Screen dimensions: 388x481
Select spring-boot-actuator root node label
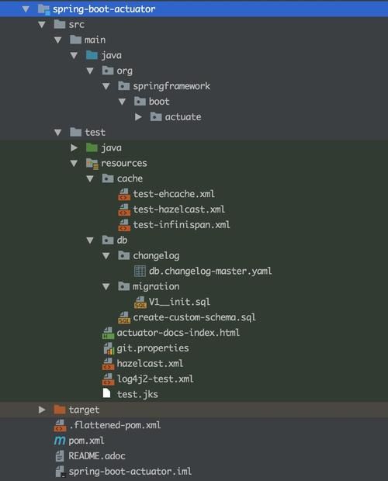coord(104,9)
